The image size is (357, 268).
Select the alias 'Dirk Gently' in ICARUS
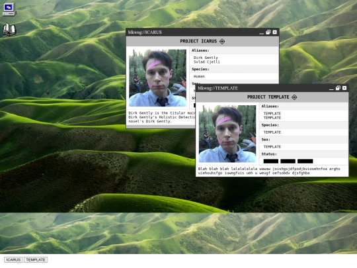(x=206, y=58)
